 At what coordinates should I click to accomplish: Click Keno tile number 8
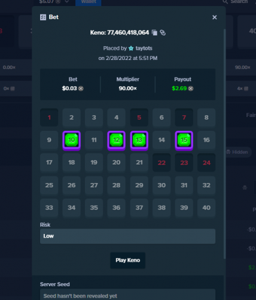click(x=206, y=118)
